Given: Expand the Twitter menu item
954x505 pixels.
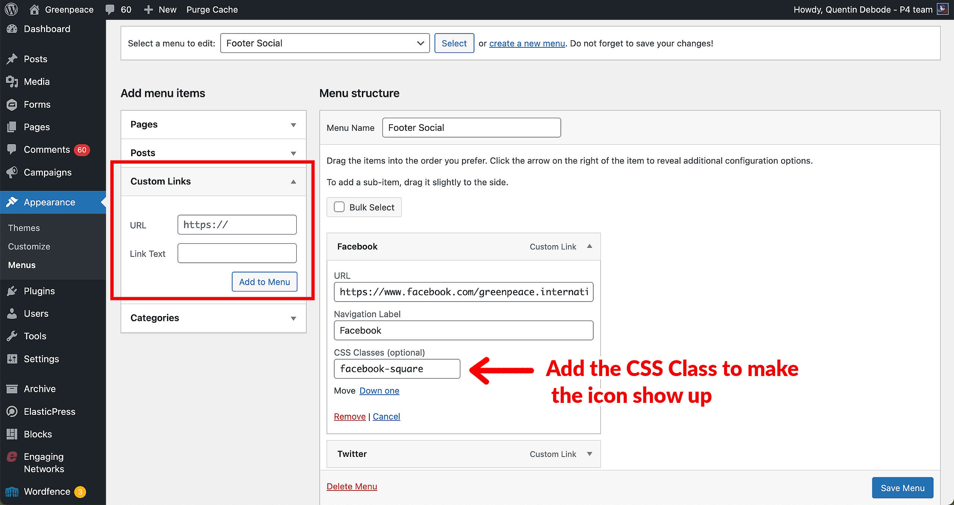Looking at the screenshot, I should pos(590,454).
